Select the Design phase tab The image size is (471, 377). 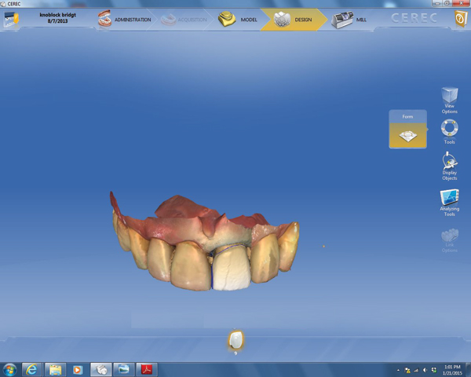294,19
